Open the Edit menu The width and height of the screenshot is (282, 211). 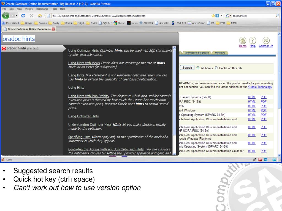12,9
